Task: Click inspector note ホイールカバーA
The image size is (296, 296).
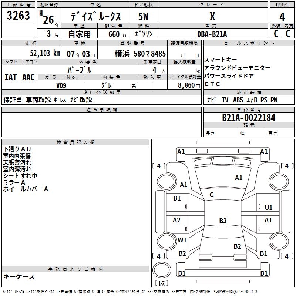Action: click(26, 189)
